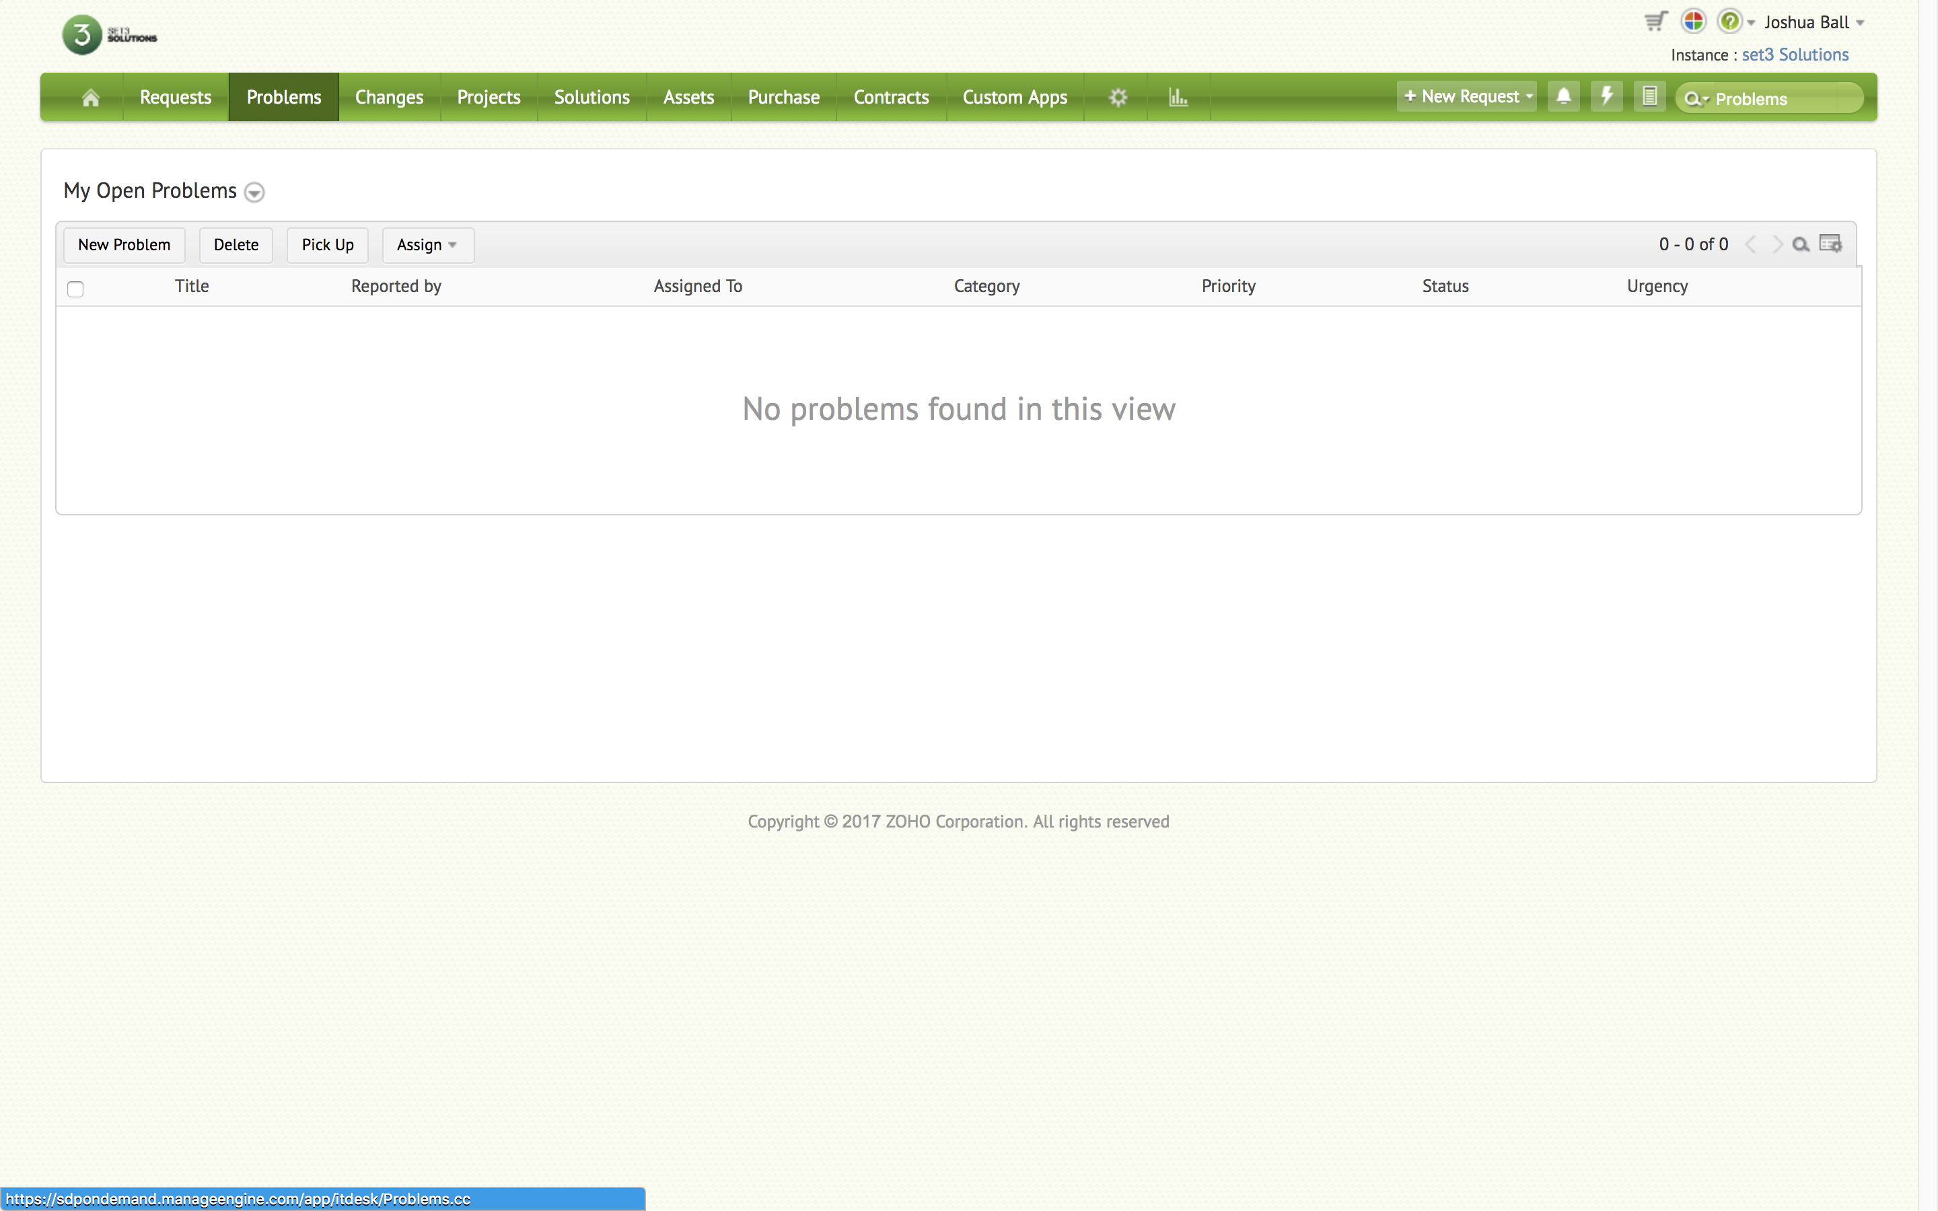This screenshot has width=1938, height=1211.
Task: Open the Reports bar chart icon
Action: click(1177, 98)
